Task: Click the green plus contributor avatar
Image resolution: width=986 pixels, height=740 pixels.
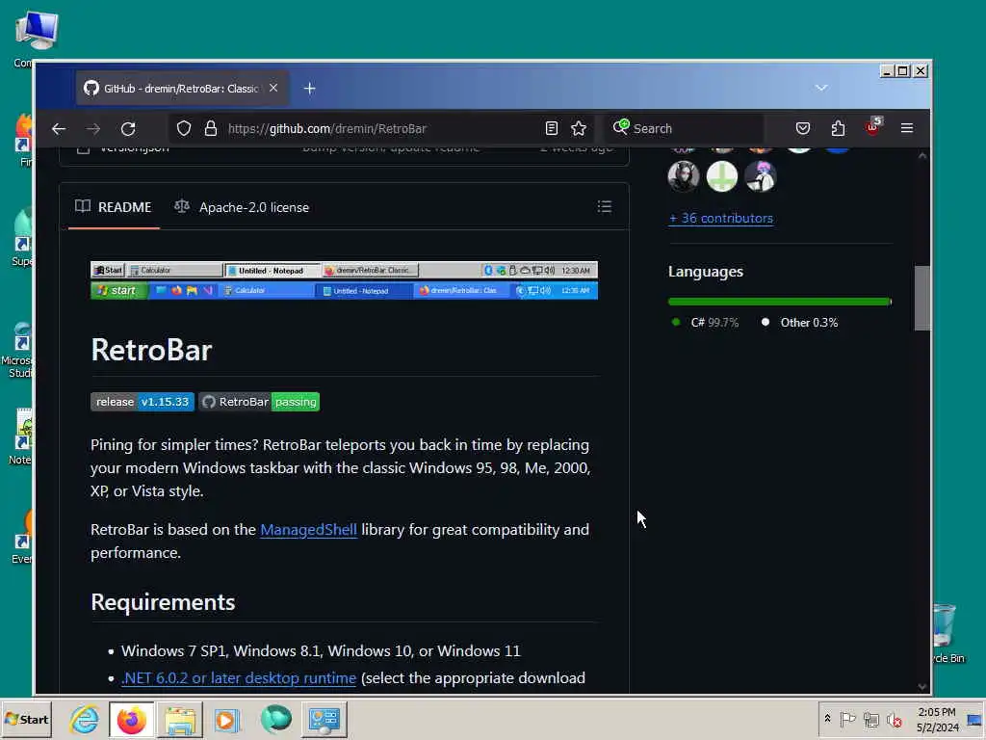Action: click(722, 177)
